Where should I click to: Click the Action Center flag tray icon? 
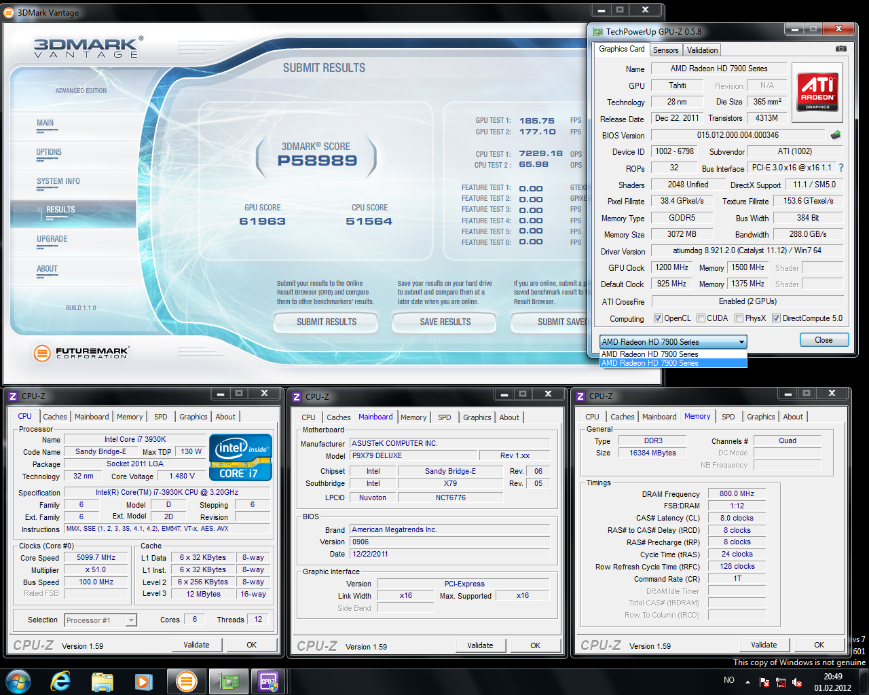764,681
